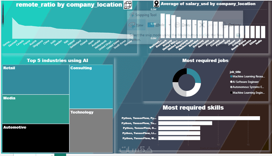Click the black segment of the jobs donut
The width and height of the screenshot is (272, 156).
pyautogui.click(x=179, y=74)
